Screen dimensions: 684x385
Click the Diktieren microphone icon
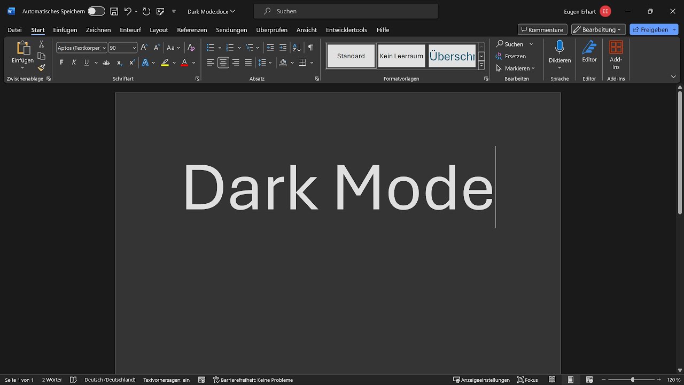tap(559, 48)
